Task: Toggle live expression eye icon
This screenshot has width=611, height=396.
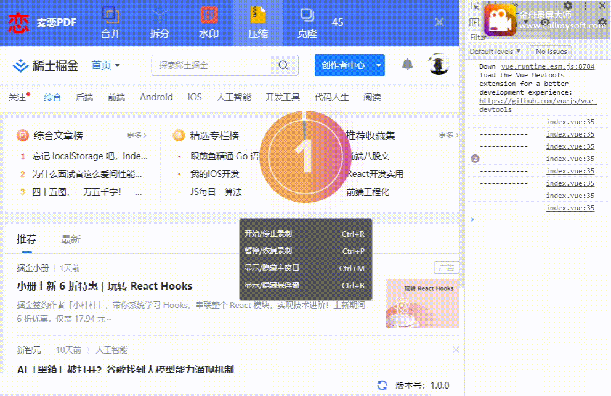Action: pos(545,22)
